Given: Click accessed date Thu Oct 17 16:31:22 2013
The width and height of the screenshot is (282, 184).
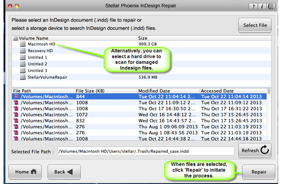Looking at the screenshot, I should 231,109.
